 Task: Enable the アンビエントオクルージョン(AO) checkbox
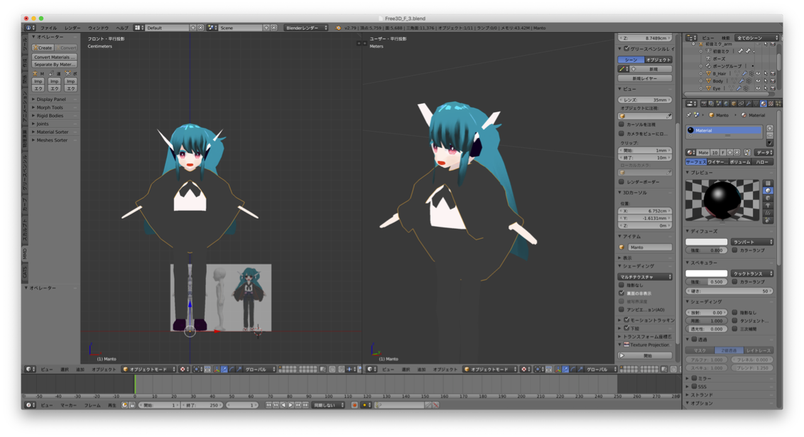[x=622, y=309]
